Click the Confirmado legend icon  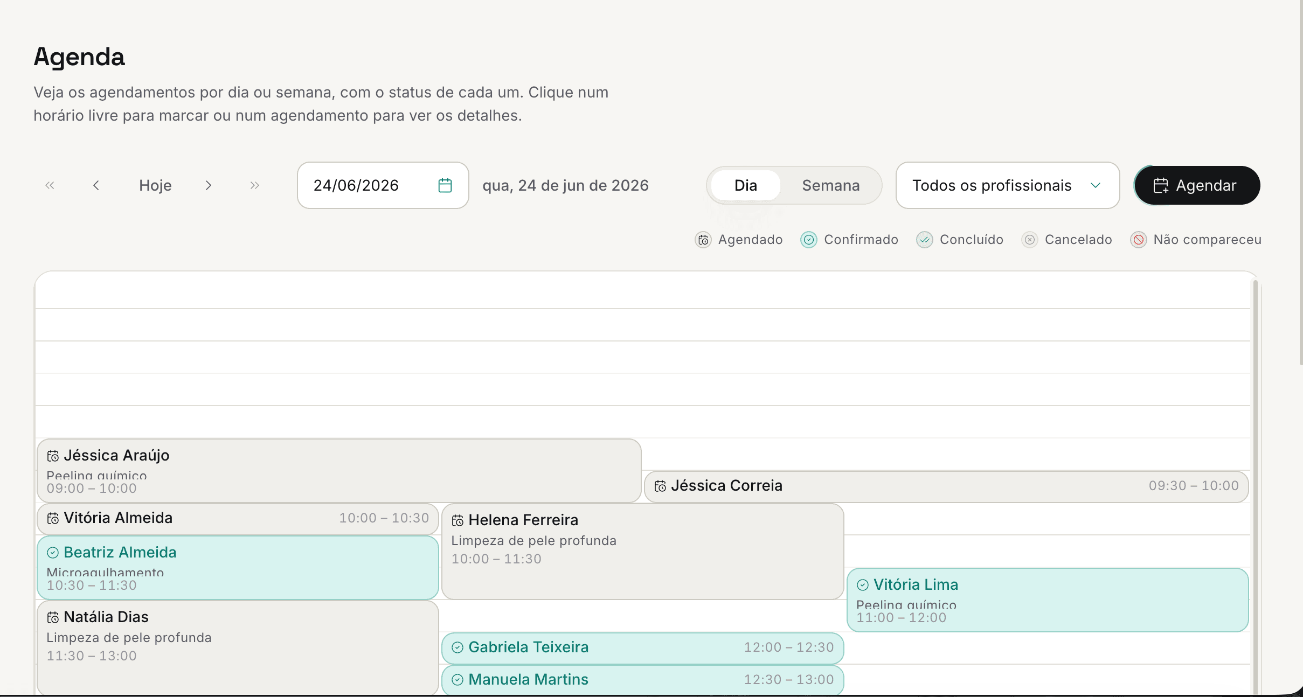click(x=809, y=240)
